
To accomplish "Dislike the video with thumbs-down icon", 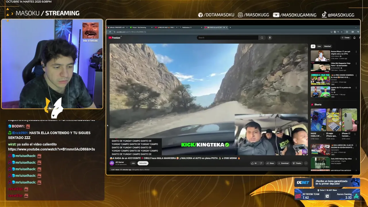I will click(261, 163).
